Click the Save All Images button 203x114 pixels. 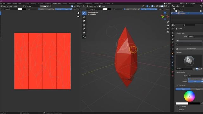pyautogui.click(x=190, y=49)
